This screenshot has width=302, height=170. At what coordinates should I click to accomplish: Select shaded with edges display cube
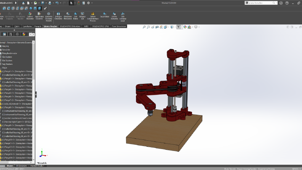click(x=40, y=8)
